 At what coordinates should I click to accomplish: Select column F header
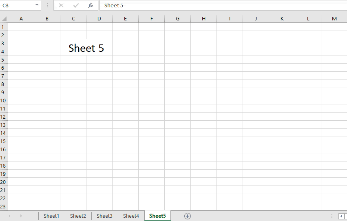151,19
